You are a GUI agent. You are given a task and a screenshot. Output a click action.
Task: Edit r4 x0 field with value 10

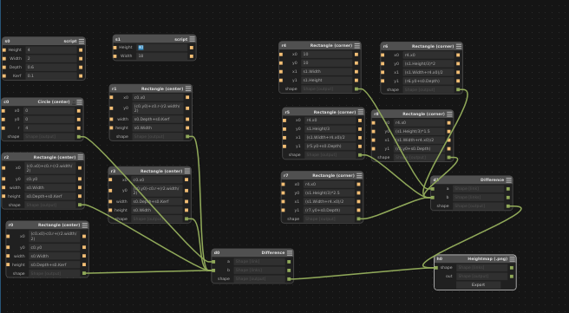coord(327,54)
